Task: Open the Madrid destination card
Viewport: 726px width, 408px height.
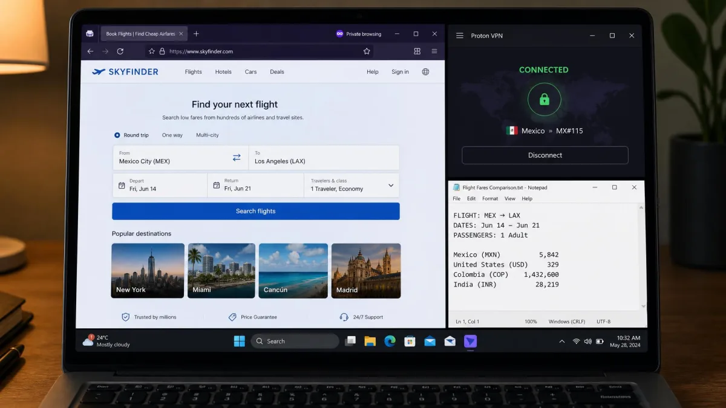Action: click(366, 271)
